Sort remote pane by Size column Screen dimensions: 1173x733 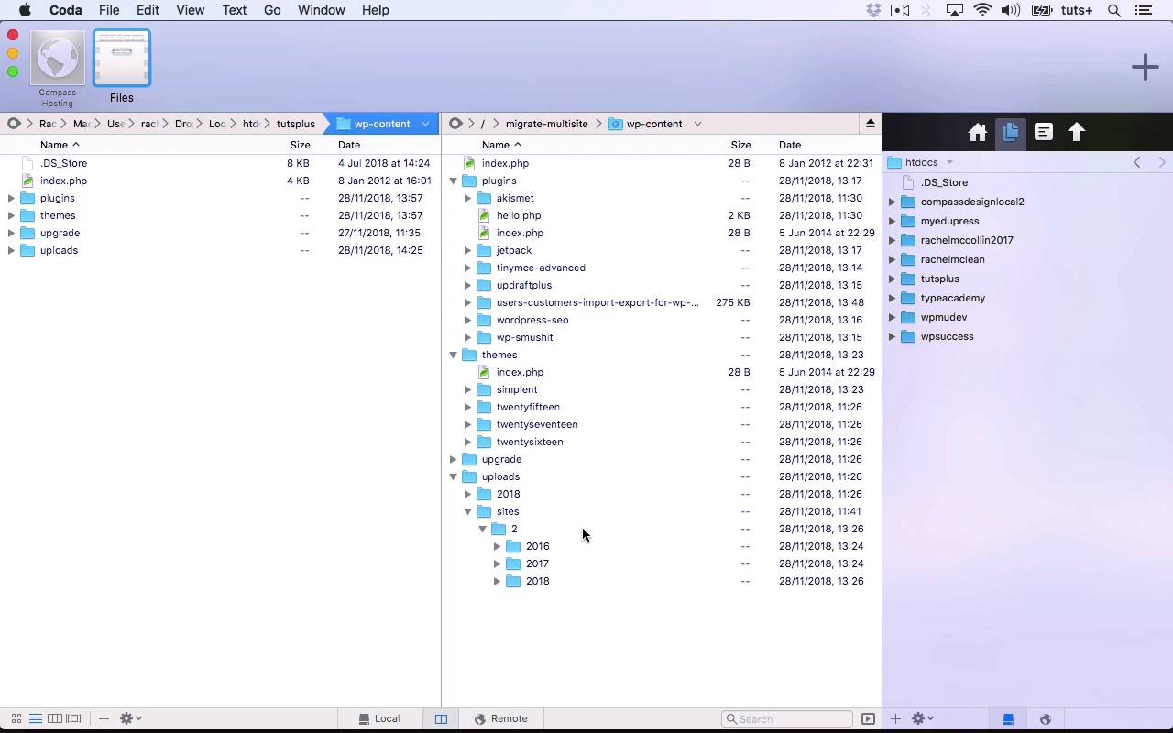pos(740,145)
